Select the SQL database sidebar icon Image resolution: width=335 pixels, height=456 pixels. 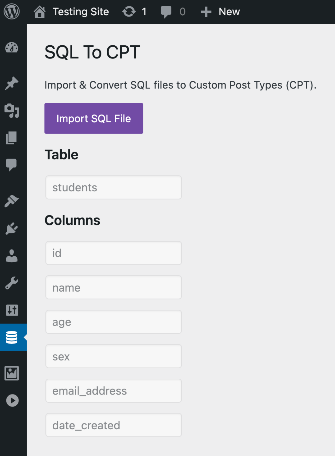(12, 337)
